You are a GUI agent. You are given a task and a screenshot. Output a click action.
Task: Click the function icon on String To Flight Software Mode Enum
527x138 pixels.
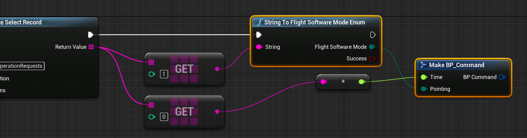[x=259, y=22]
